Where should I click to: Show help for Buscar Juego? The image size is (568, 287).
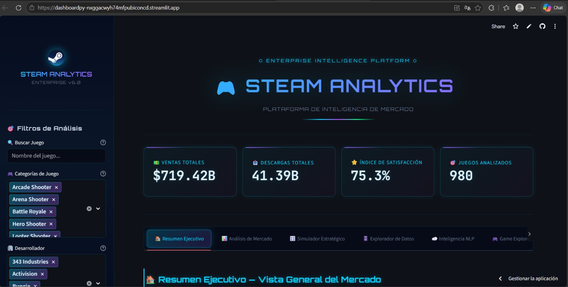(x=103, y=142)
